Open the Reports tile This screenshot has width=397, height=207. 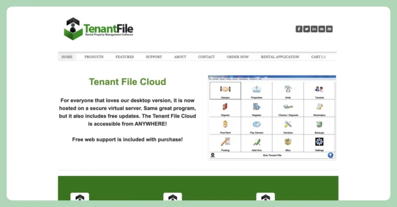[225, 108]
